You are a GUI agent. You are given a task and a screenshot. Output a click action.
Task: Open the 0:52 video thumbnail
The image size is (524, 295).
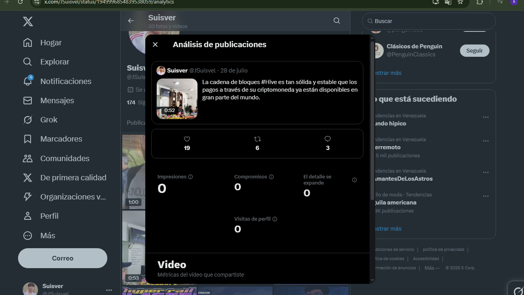click(177, 99)
